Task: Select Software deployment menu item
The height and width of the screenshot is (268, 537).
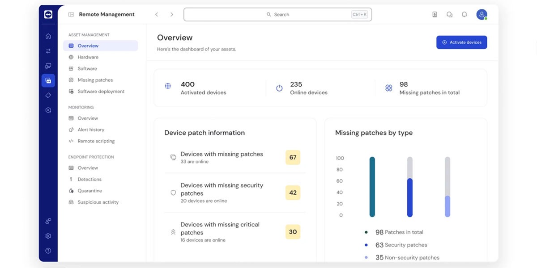Action: (x=101, y=92)
